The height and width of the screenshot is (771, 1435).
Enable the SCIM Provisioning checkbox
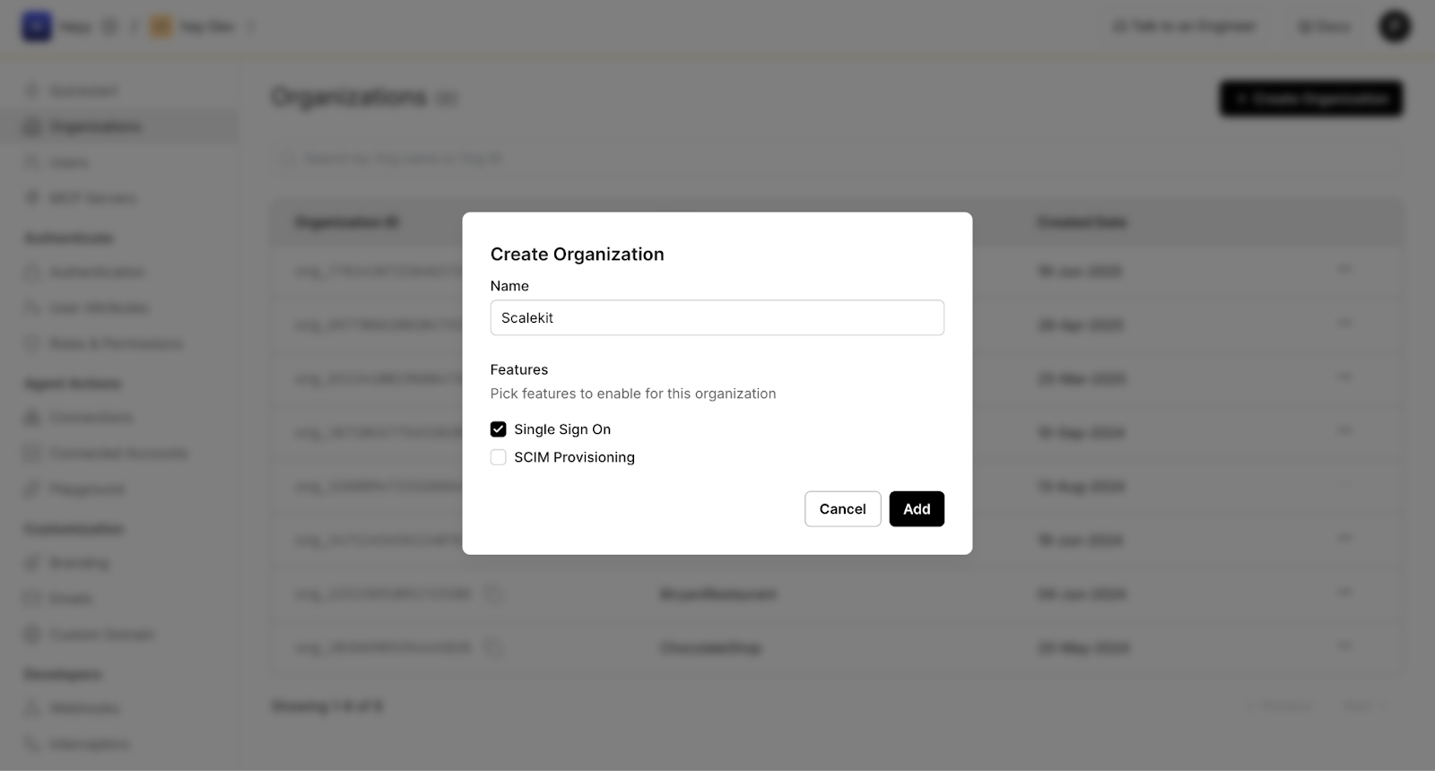(498, 457)
